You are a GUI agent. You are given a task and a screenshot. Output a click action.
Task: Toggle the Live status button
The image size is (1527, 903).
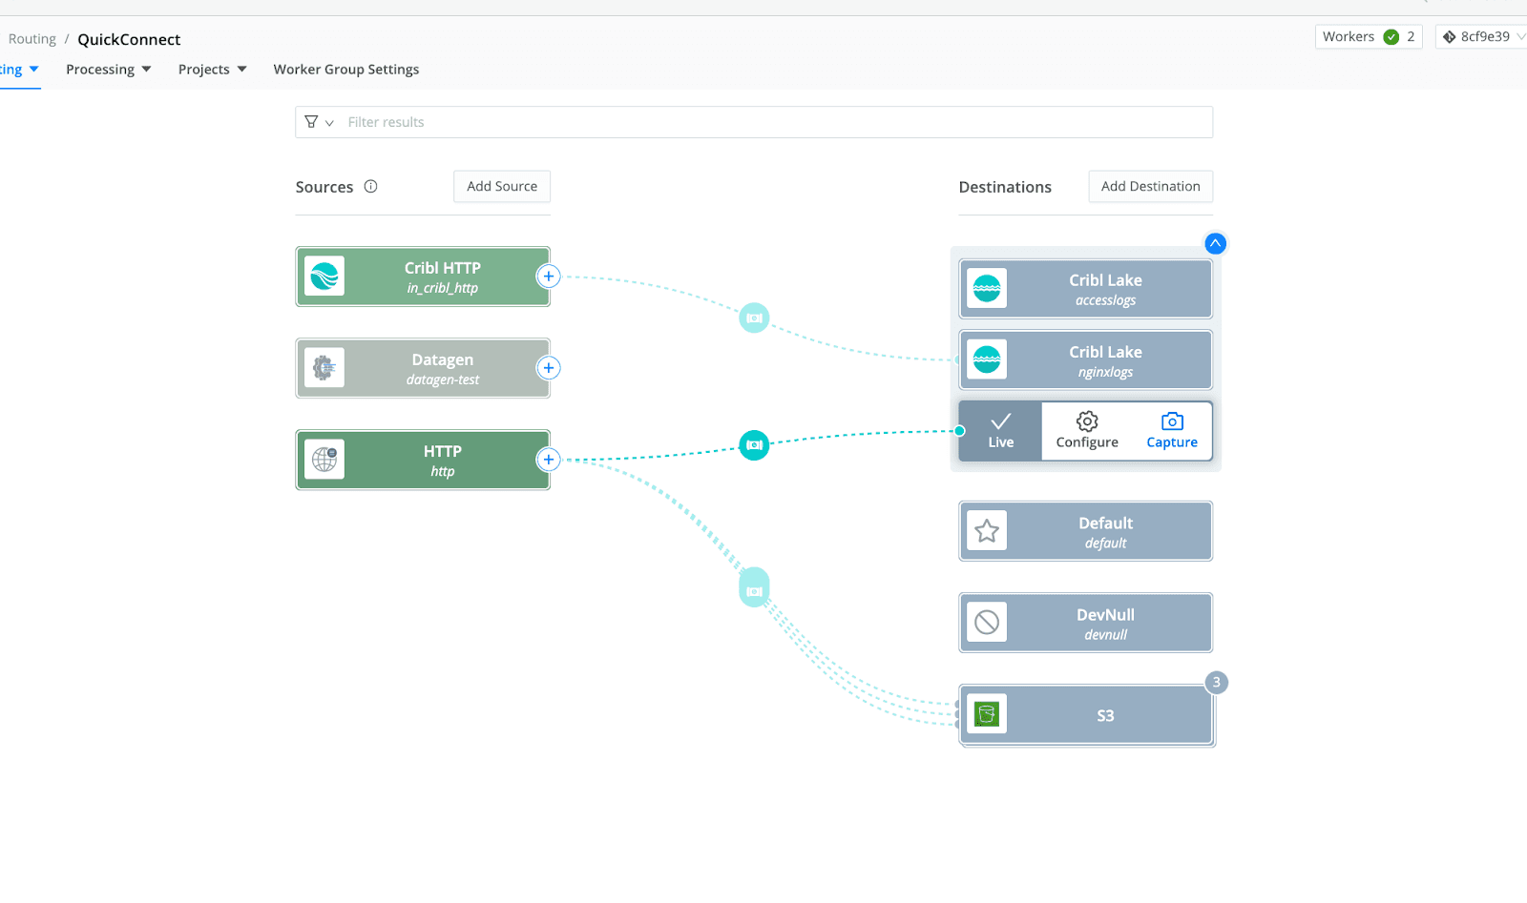pos(1000,431)
